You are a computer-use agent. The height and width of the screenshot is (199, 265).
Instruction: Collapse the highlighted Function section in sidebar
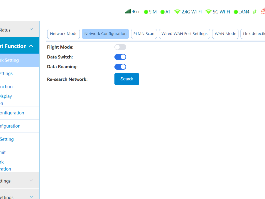pos(31,46)
